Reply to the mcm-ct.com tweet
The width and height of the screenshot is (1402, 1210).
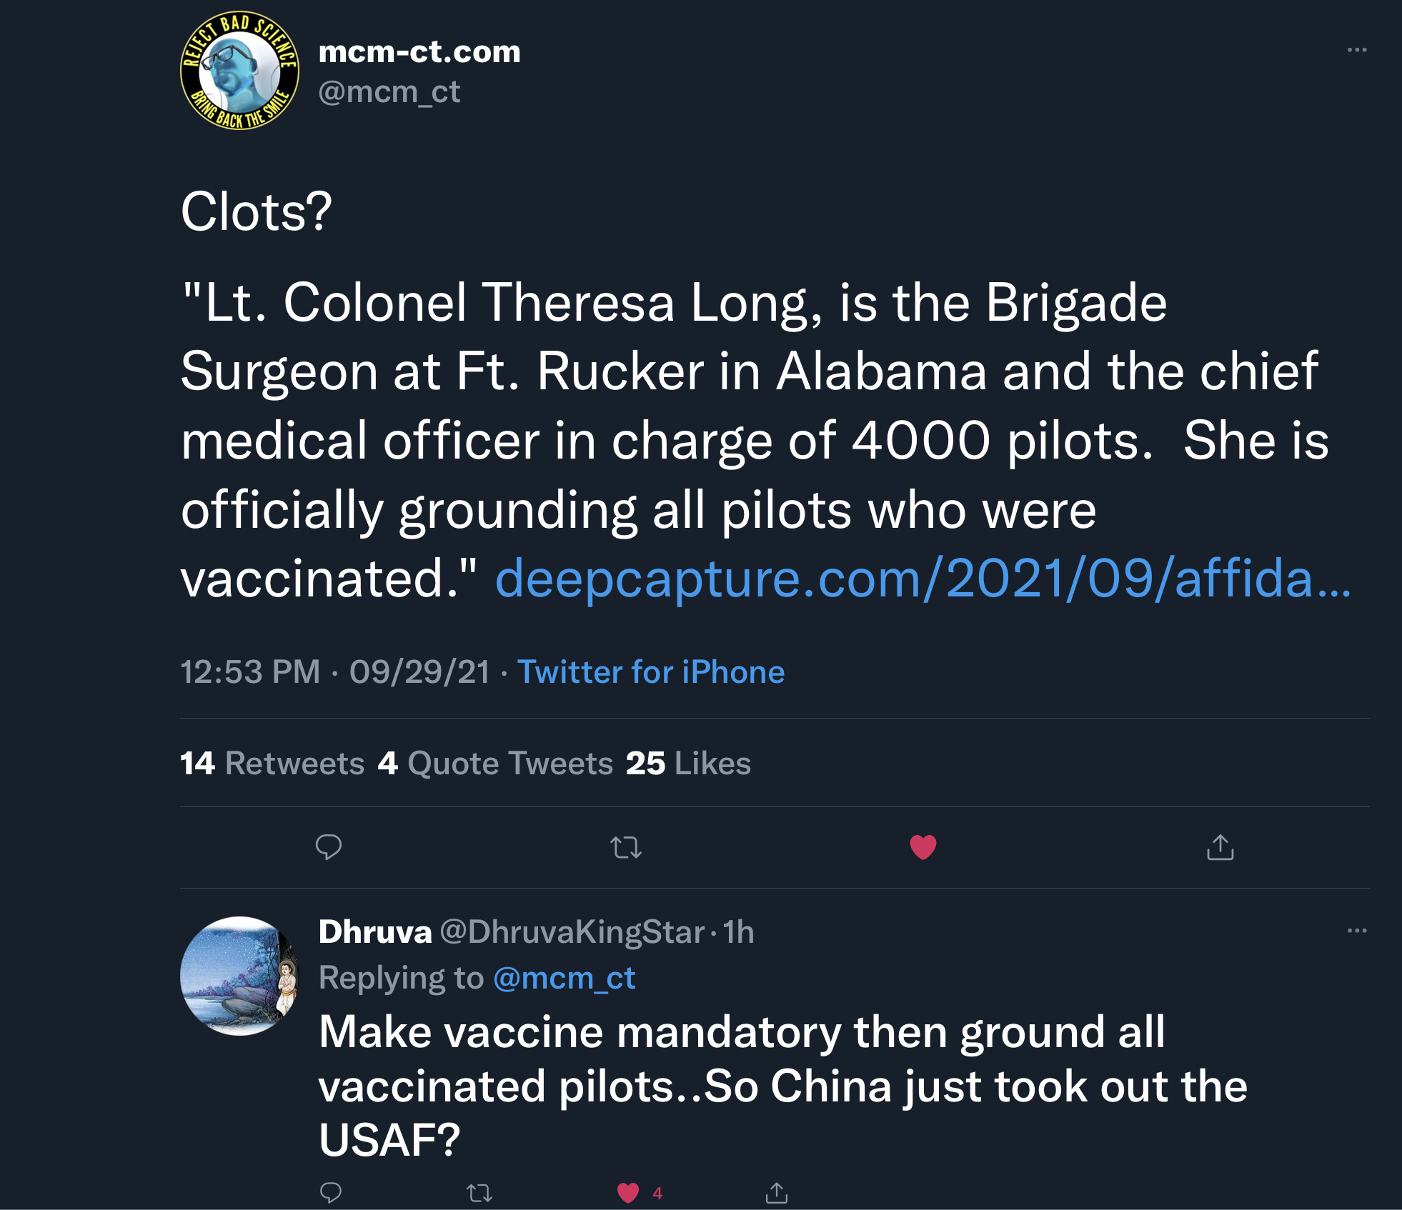(329, 847)
